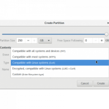Screen dimensions: 109x109
Task: Decrease partition size with the minus button
Action: 28,40
